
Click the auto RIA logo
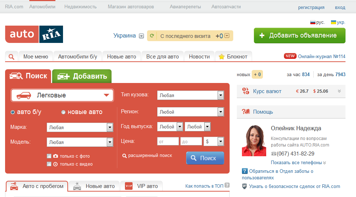34,34
